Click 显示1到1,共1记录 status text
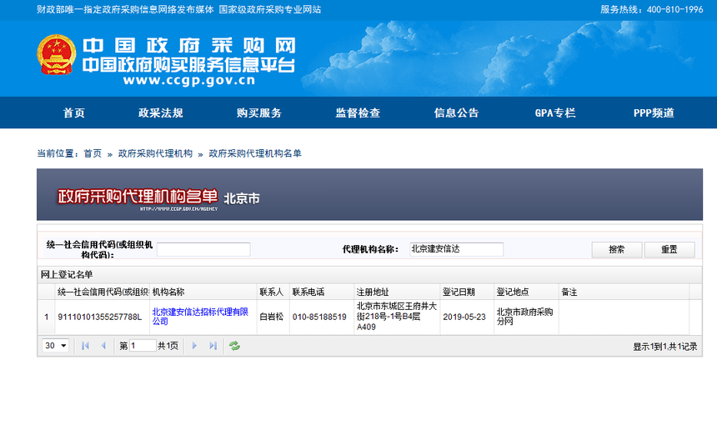The height and width of the screenshot is (445, 717). point(664,347)
